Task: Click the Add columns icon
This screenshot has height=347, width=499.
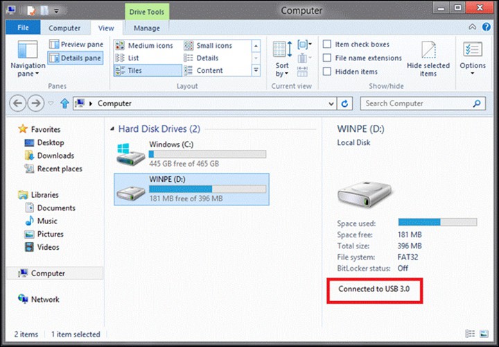Action: [304, 58]
